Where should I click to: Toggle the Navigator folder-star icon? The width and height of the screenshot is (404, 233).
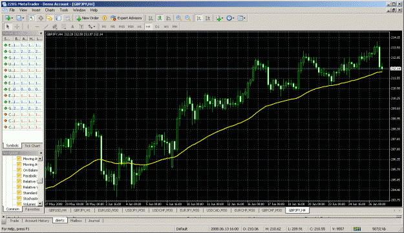click(x=50, y=18)
